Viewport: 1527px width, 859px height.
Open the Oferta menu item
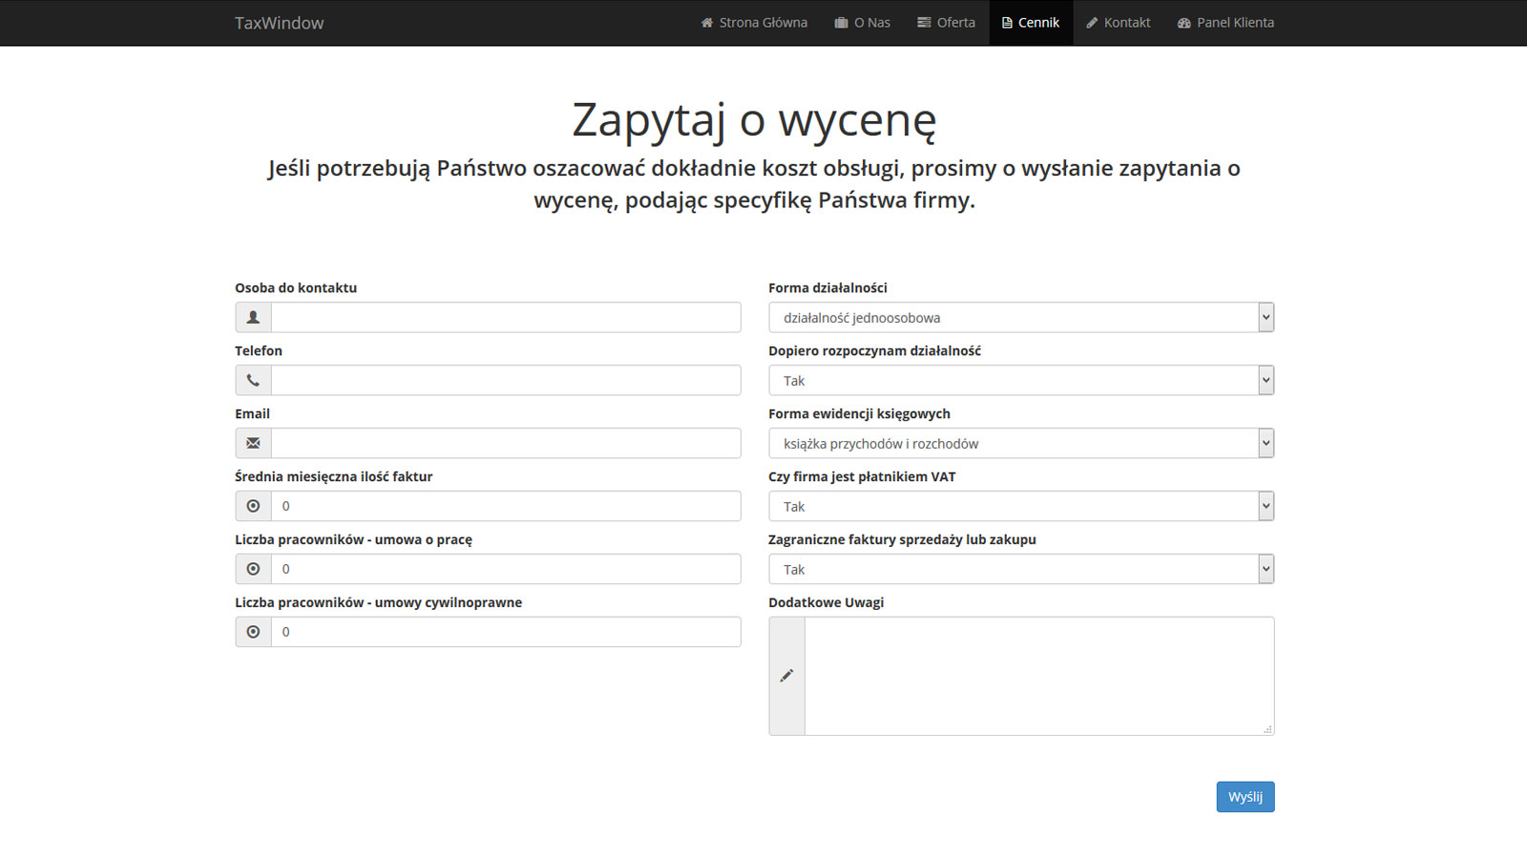(x=946, y=23)
